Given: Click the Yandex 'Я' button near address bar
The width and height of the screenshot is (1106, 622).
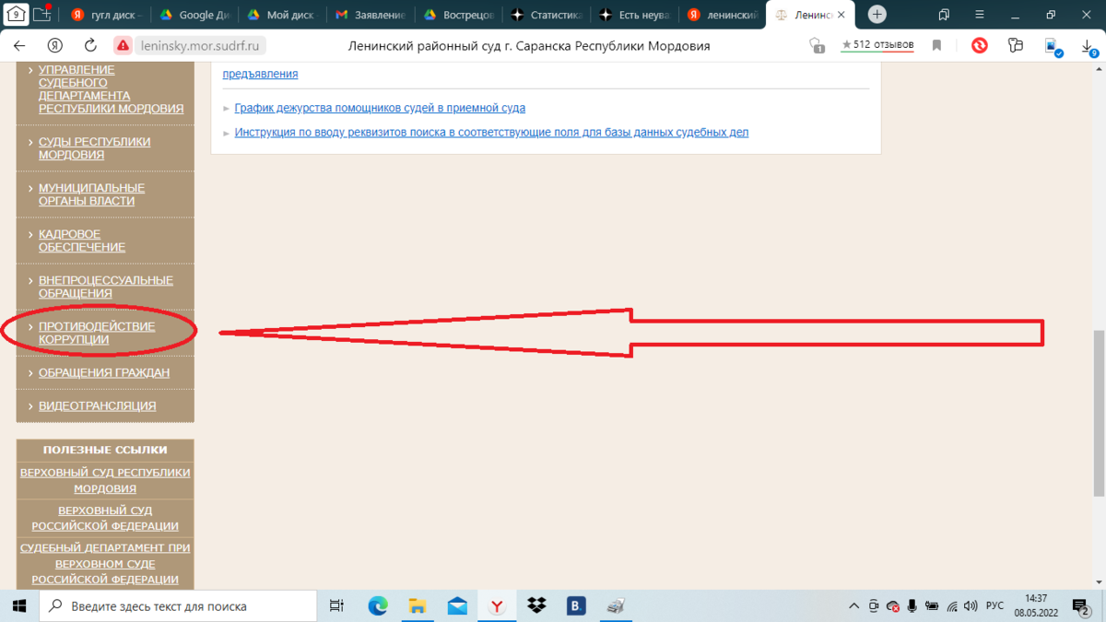Looking at the screenshot, I should pos(55,45).
